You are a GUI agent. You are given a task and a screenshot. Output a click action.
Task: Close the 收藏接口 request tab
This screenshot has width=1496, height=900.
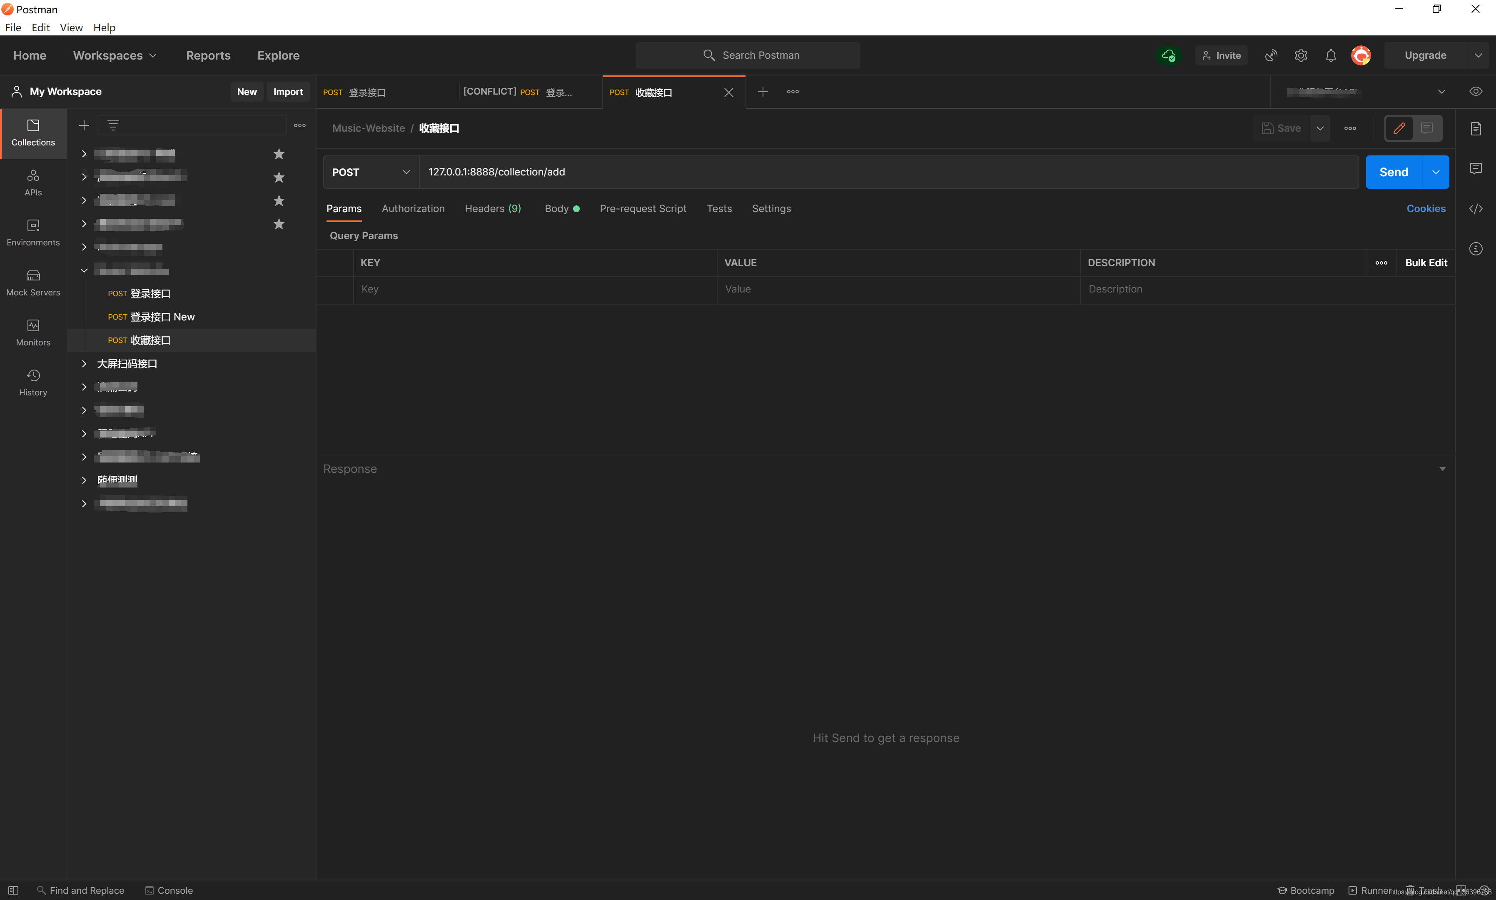coord(728,92)
